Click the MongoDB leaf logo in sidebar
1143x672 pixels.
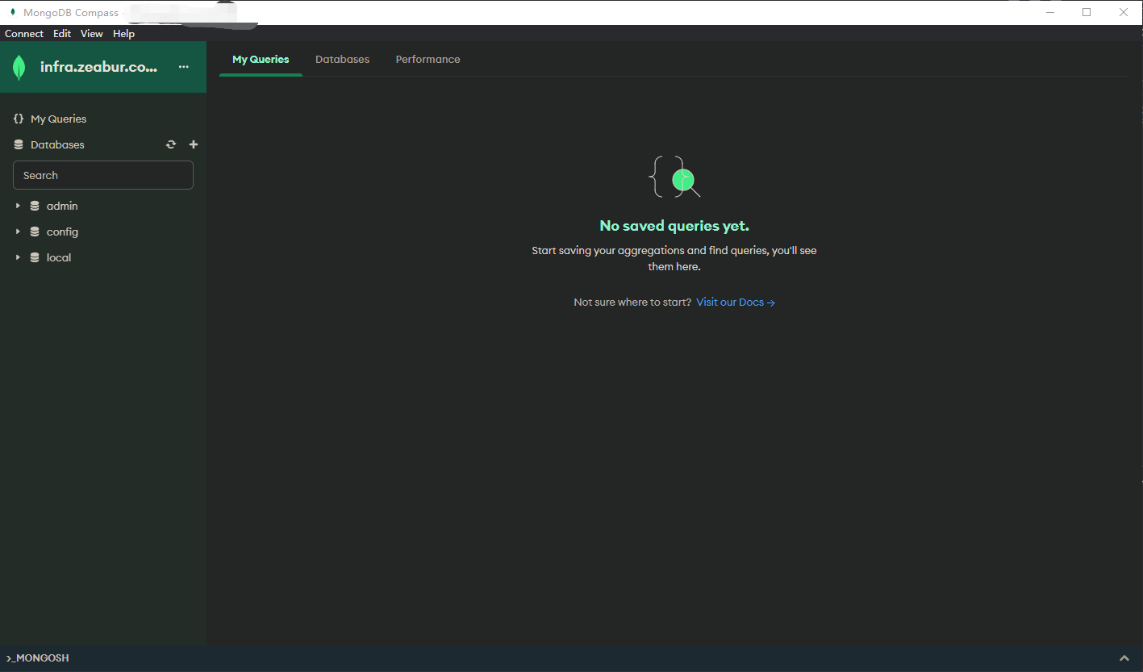point(19,68)
